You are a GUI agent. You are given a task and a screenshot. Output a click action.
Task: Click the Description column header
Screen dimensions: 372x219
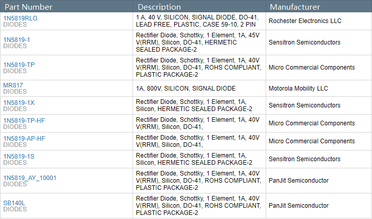159,7
